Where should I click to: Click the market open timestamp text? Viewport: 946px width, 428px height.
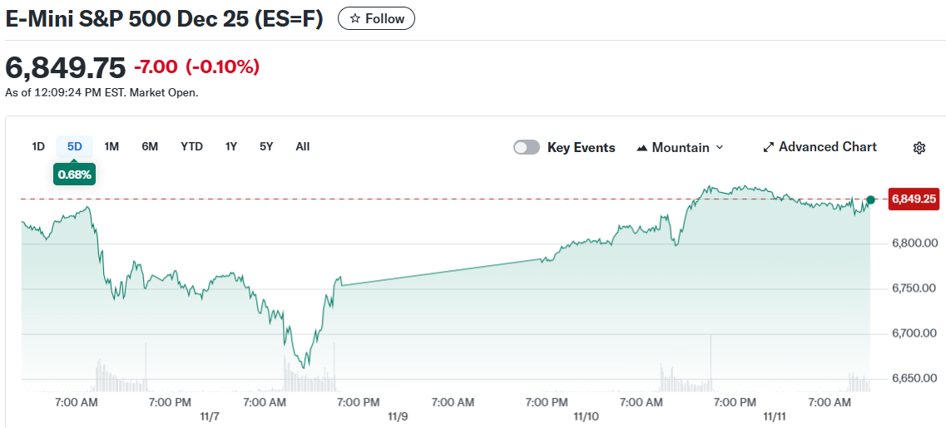[x=102, y=93]
